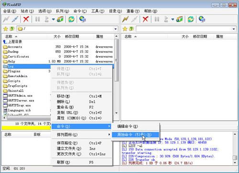Click the left pane disconnect icon
The height and width of the screenshot is (173, 239).
tap(15, 19)
